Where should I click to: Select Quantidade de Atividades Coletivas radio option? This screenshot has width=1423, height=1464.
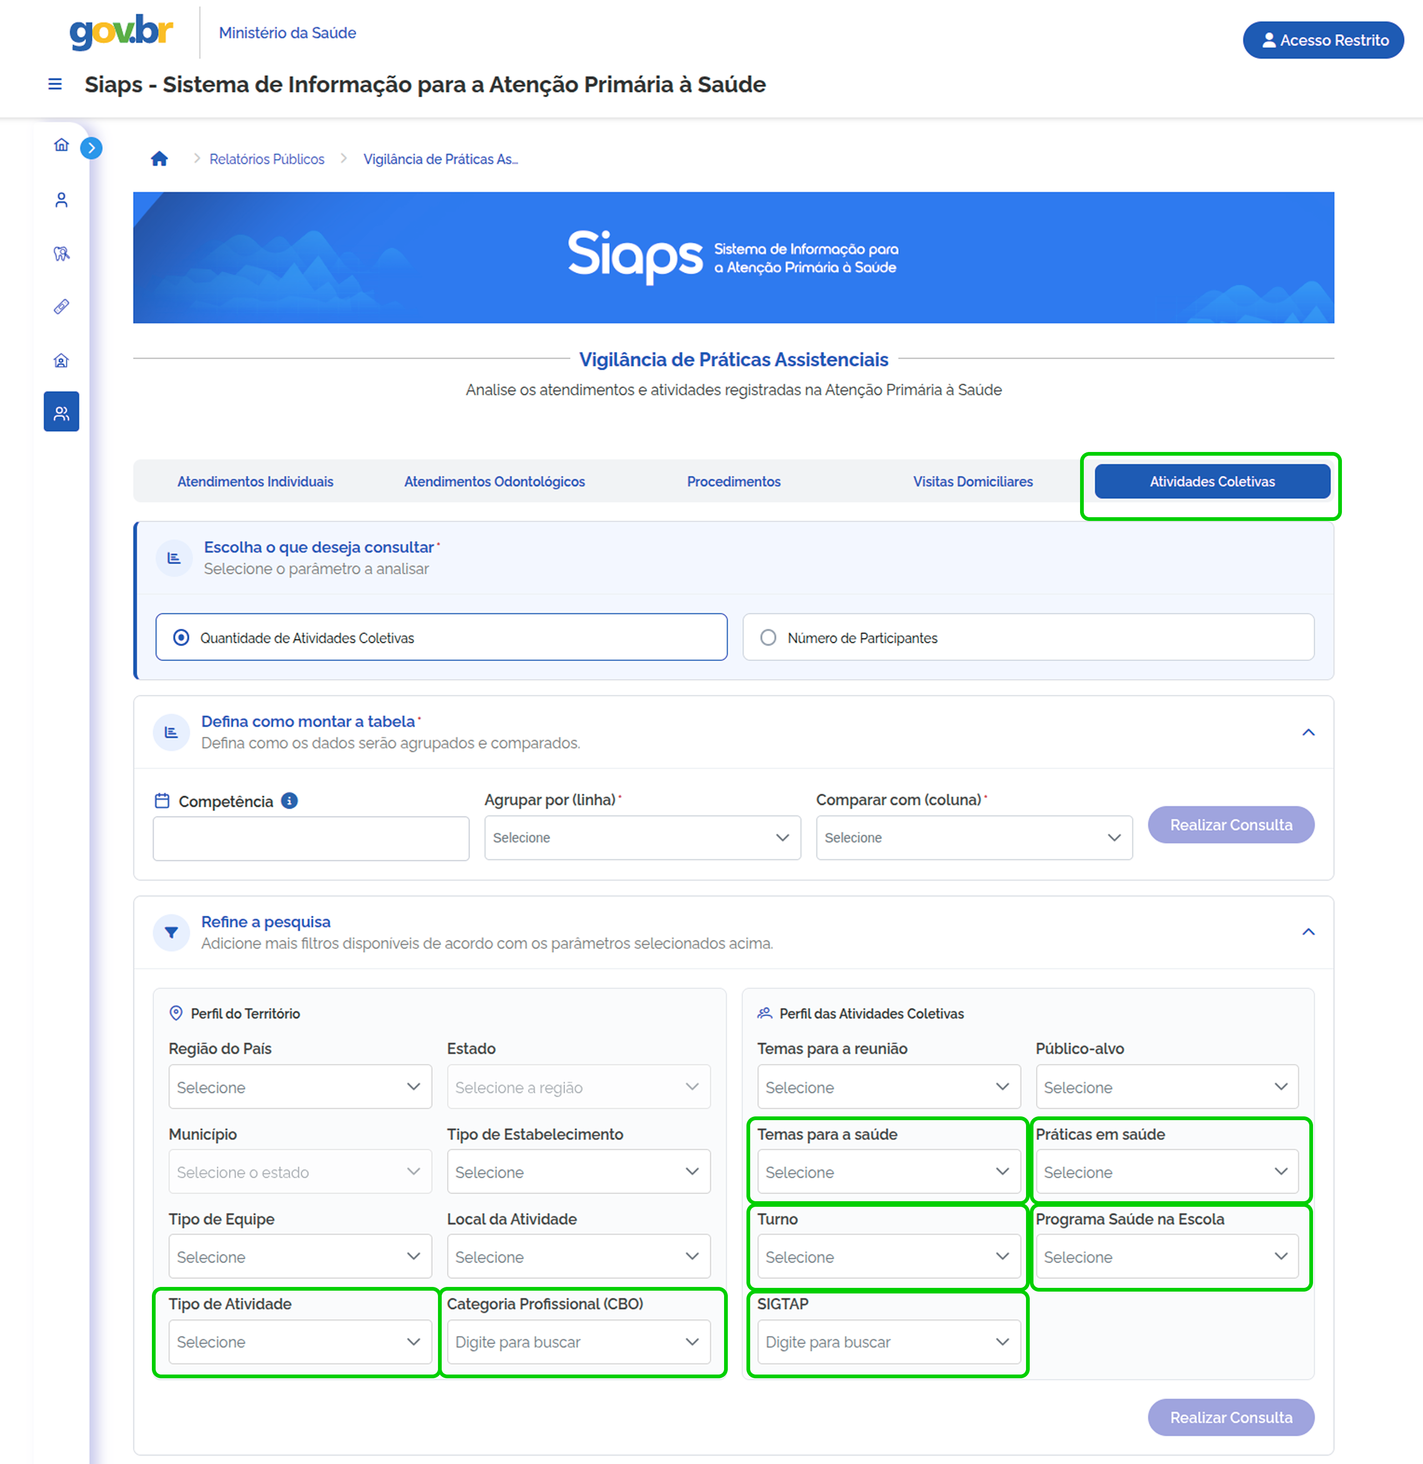(x=441, y=637)
